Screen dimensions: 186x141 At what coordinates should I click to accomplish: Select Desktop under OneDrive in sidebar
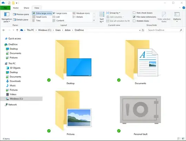pyautogui.click(x=12, y=49)
